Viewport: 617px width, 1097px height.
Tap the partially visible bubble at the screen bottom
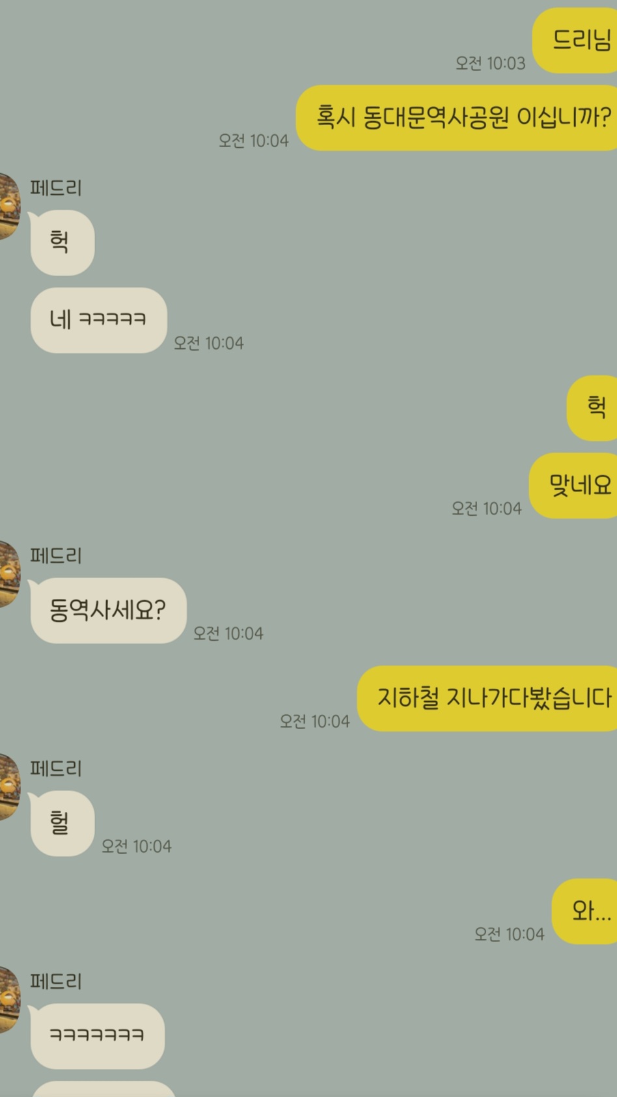pos(103,1089)
